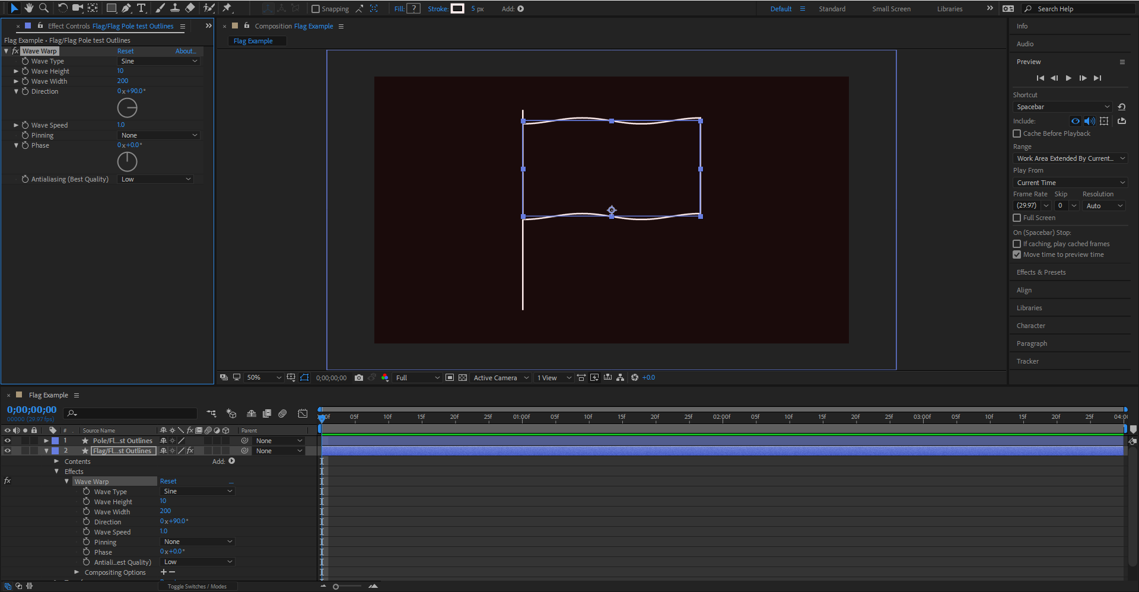The image size is (1139, 592).
Task: Select the Rectangle shape tool
Action: point(111,8)
